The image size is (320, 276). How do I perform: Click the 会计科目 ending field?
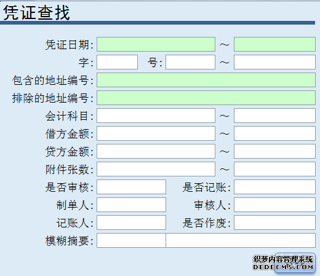(274, 116)
